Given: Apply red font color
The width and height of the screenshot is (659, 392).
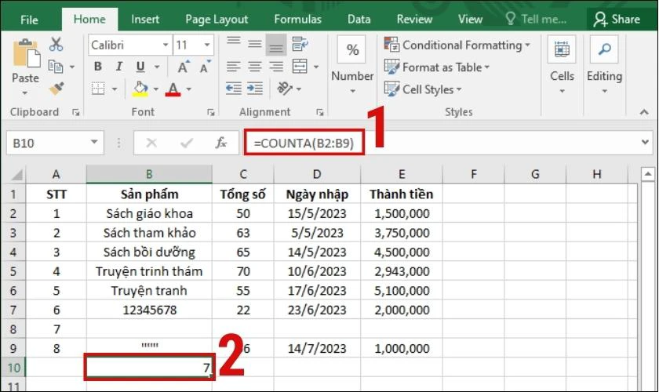Looking at the screenshot, I should click(x=173, y=89).
